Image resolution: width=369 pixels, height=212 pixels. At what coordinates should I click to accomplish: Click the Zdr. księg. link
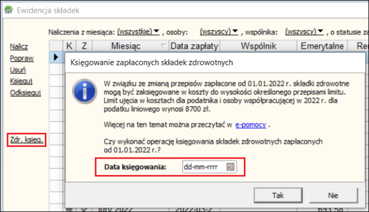(26, 140)
